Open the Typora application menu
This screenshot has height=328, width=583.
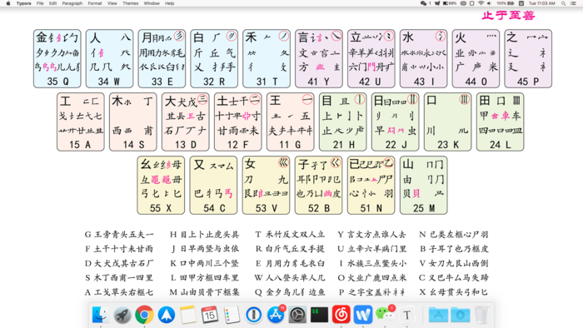click(24, 3)
